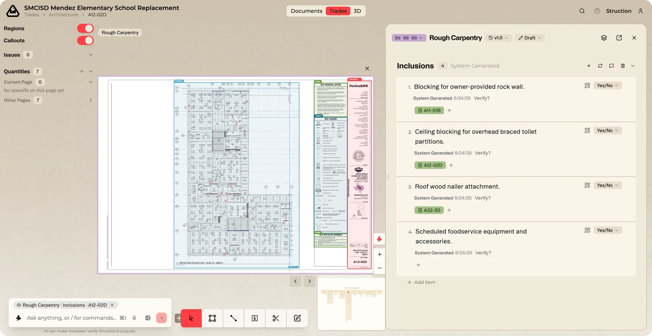This screenshot has width=652, height=336.
Task: Click the plus button beside pointer tool
Action: pos(178,318)
